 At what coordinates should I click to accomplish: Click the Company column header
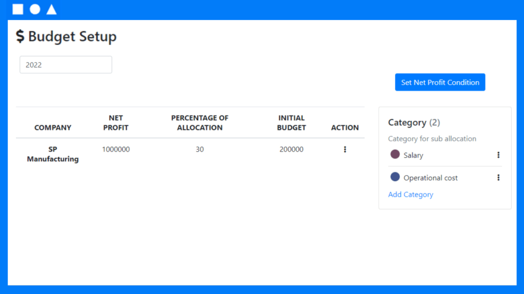[53, 128]
